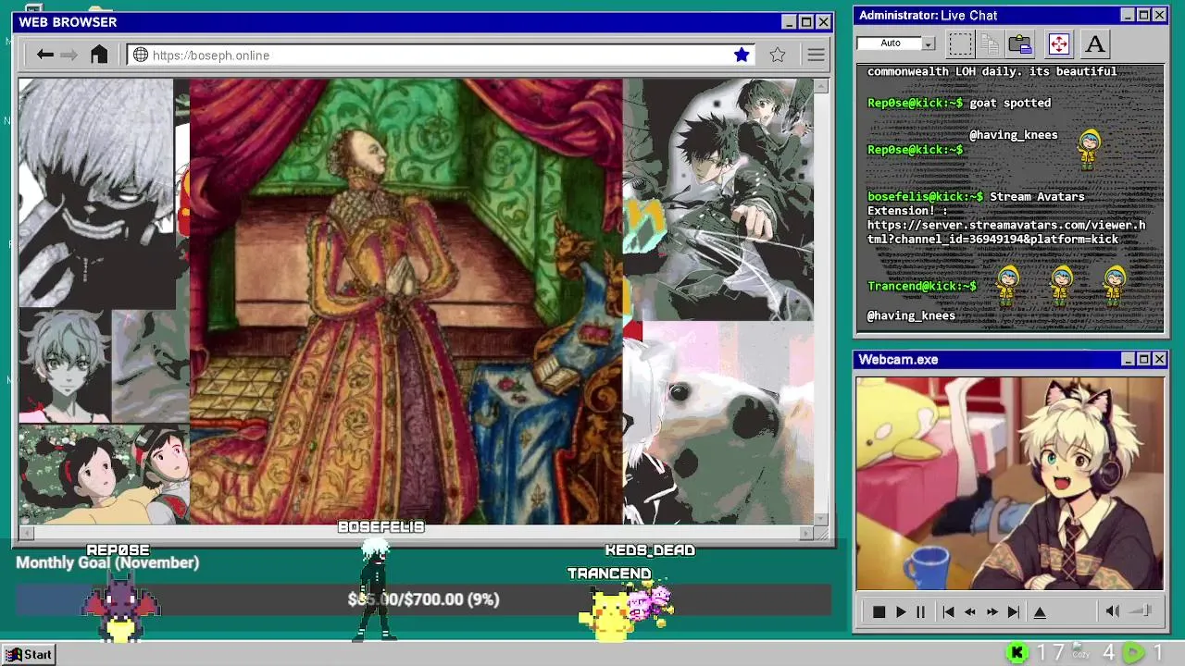Click the @having_knees mention at chat bottom

pos(911,315)
